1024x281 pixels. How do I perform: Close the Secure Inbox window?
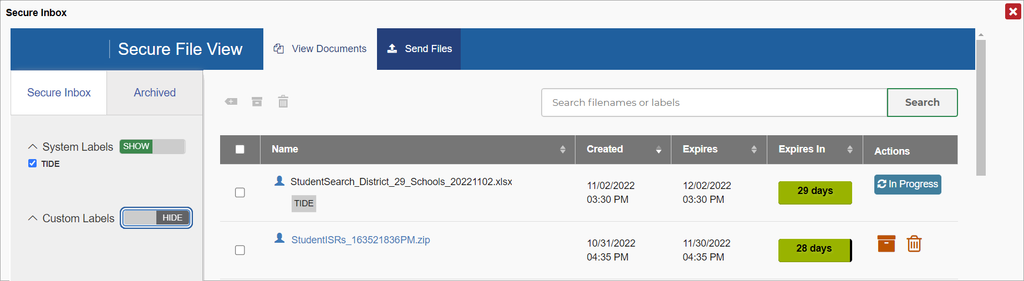tap(1013, 11)
